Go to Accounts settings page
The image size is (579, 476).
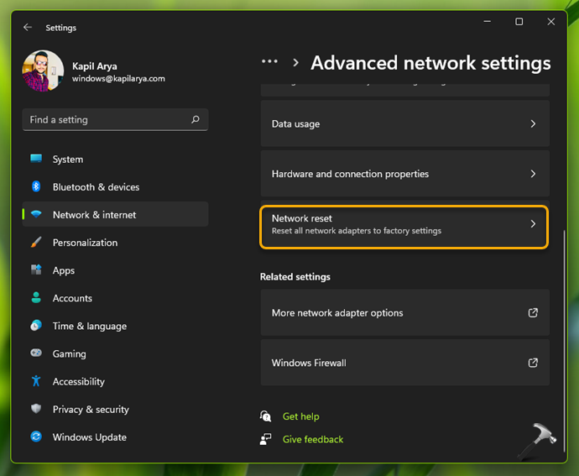click(x=72, y=298)
